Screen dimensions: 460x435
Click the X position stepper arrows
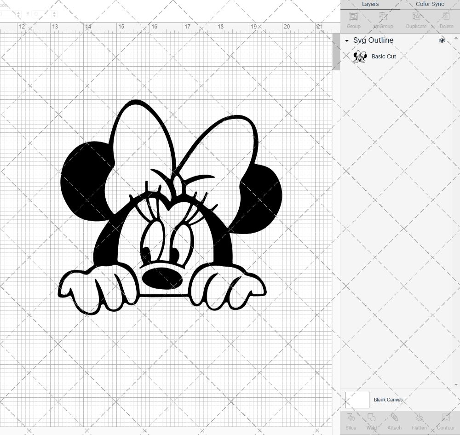(x=18, y=14)
